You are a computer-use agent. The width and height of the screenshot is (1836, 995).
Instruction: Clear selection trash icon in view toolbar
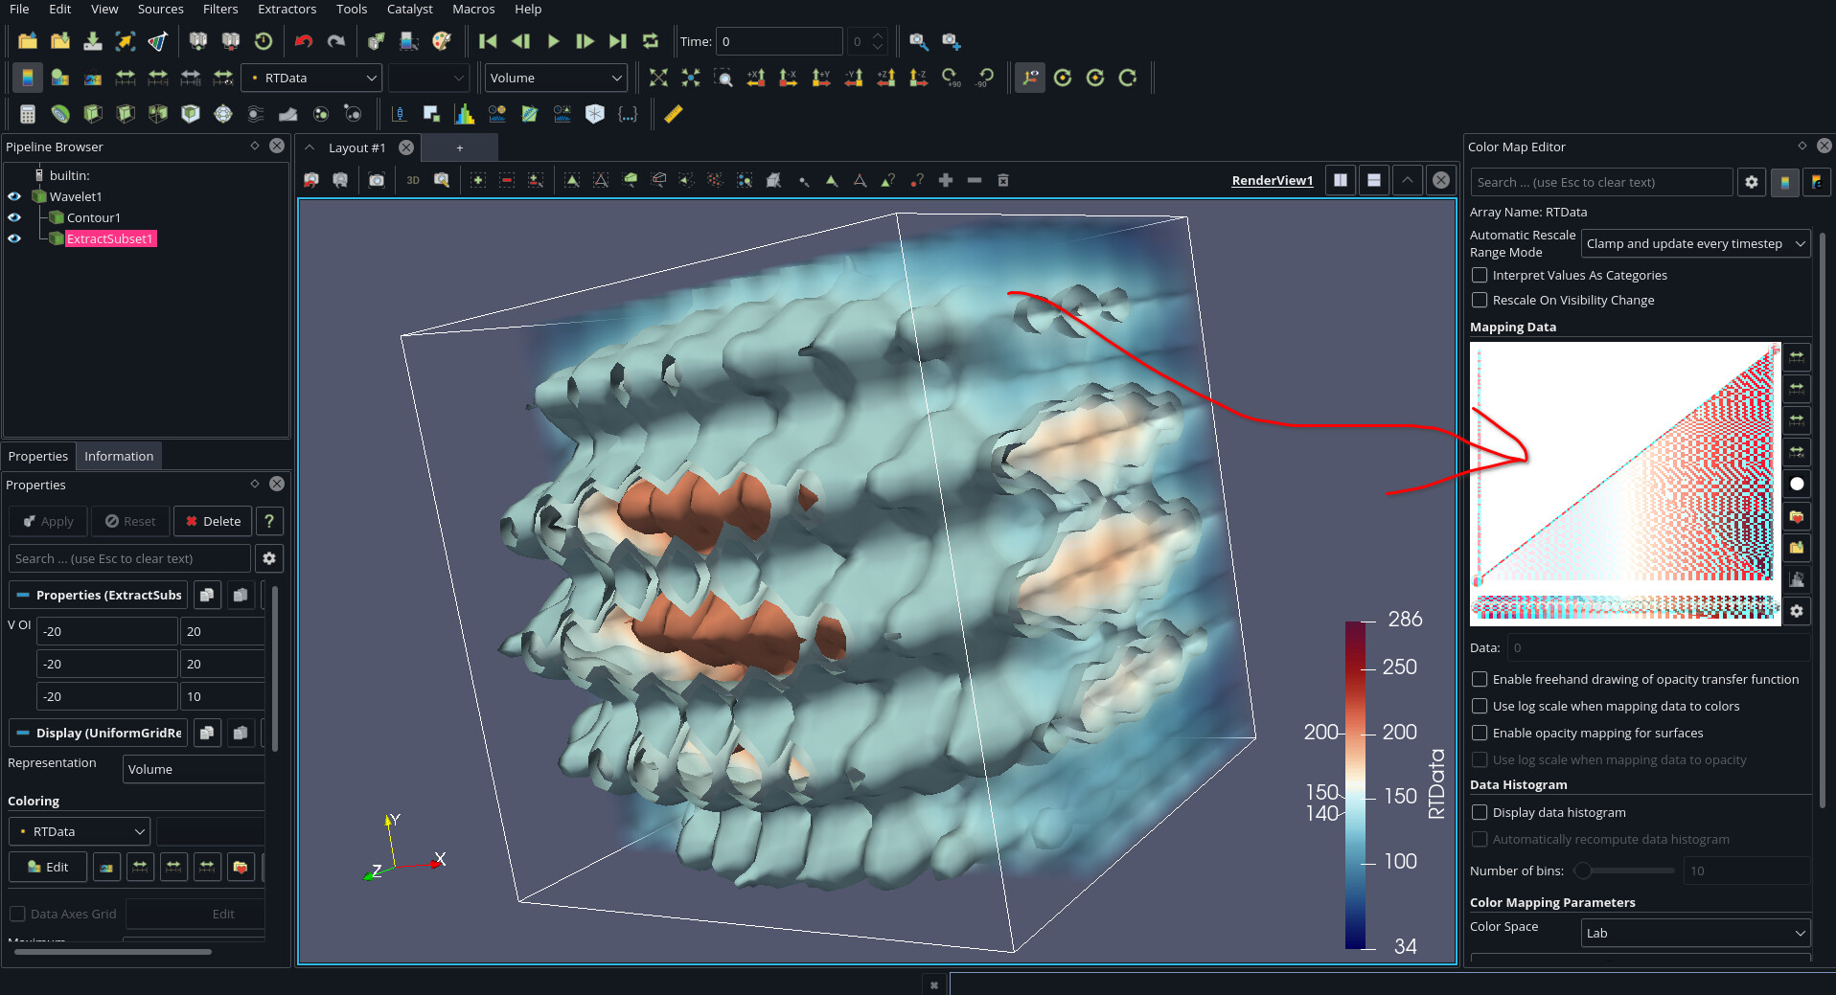pos(1003,180)
